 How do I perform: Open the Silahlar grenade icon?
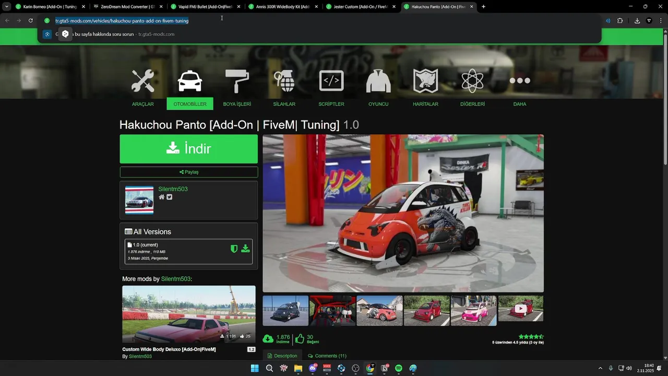pos(284,81)
